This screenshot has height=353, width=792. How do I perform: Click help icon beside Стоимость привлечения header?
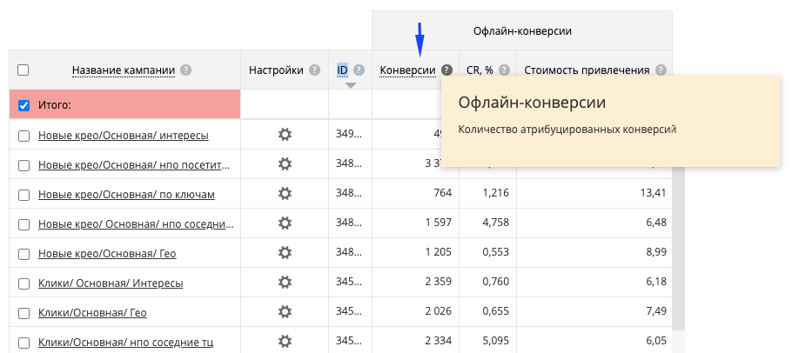[661, 70]
